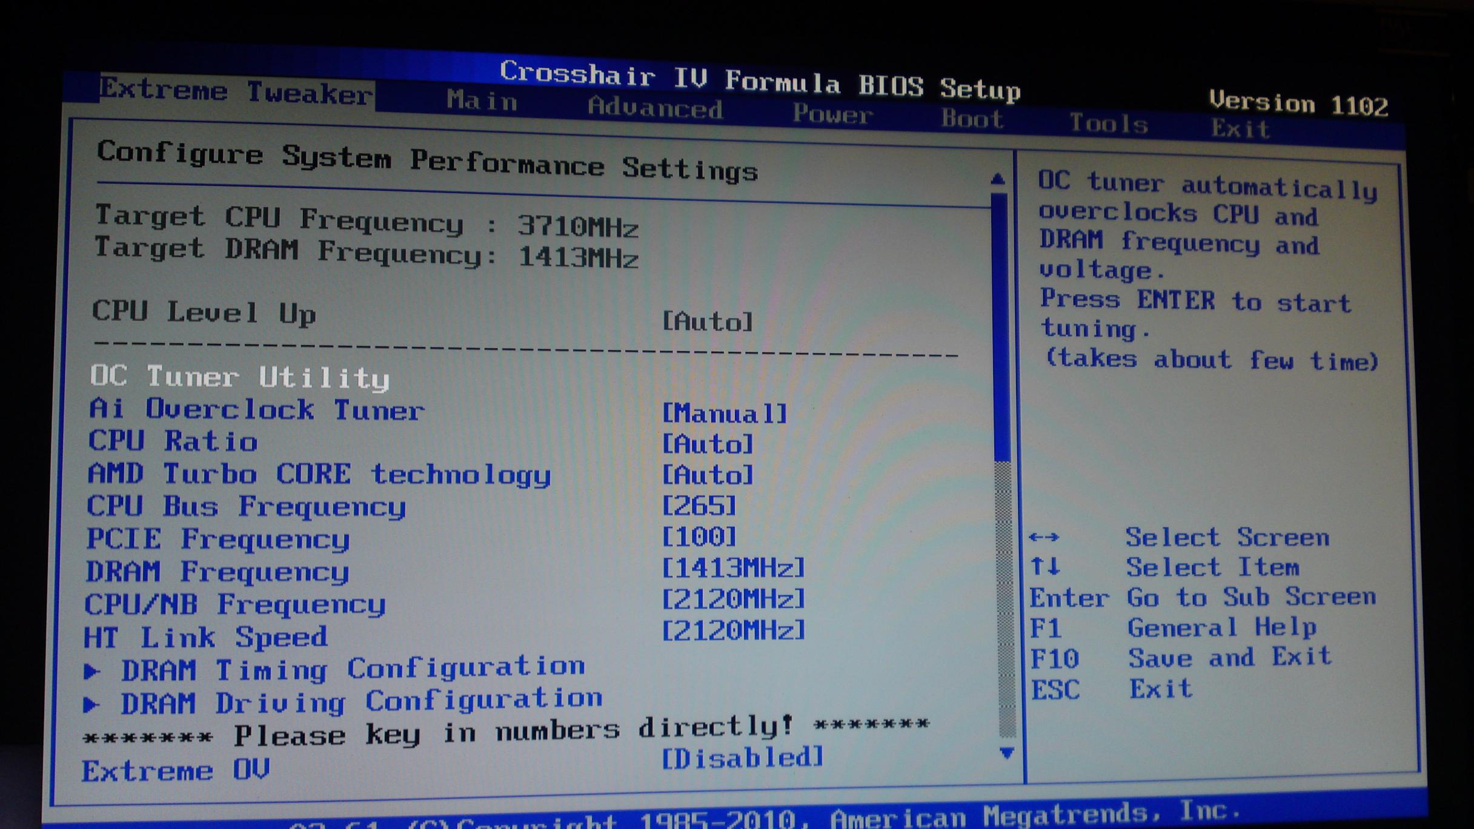Click the scrollbar up arrow
Viewport: 1474px width, 829px height.
998,179
